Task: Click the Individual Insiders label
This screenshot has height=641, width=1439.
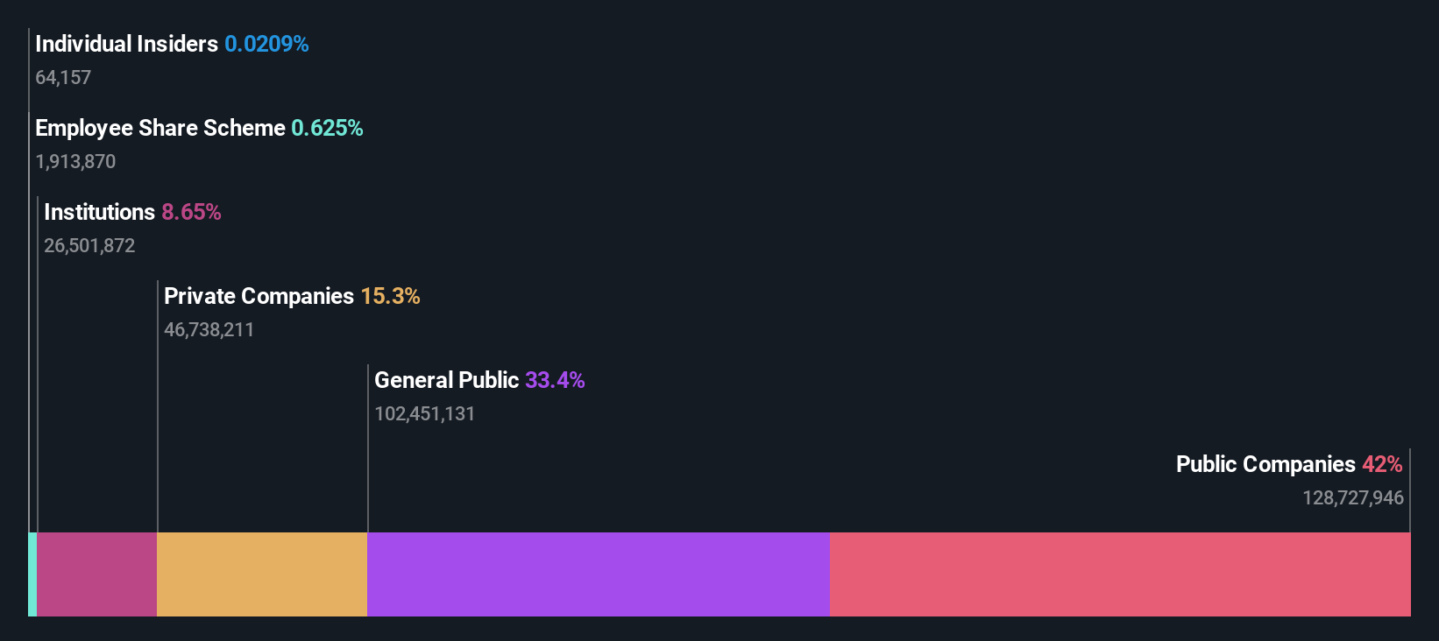Action: click(126, 44)
